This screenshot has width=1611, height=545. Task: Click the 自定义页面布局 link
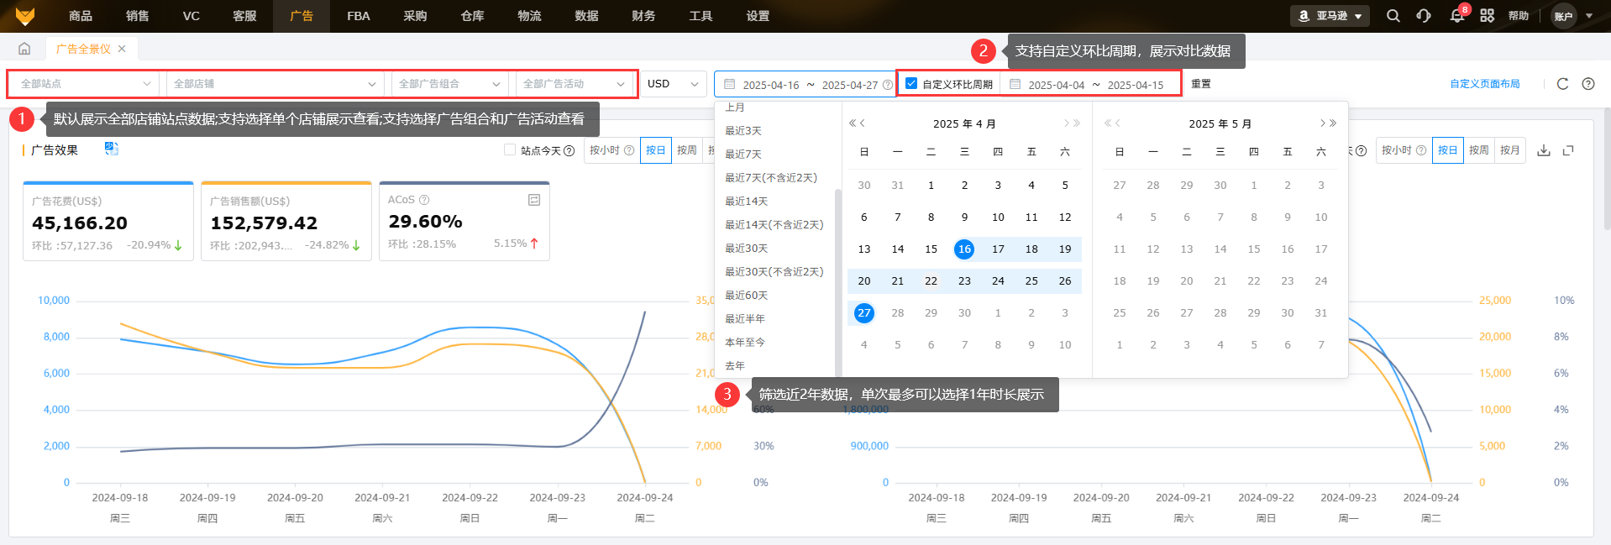click(1485, 84)
